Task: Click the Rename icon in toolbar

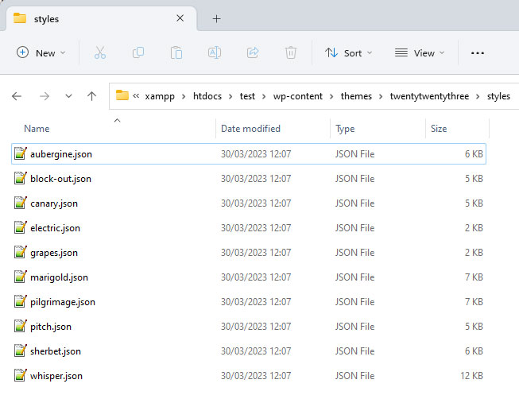Action: tap(215, 52)
